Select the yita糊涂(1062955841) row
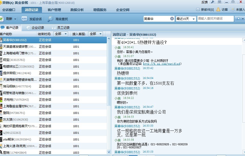Screen dimensions: 245x156 pos(53,139)
